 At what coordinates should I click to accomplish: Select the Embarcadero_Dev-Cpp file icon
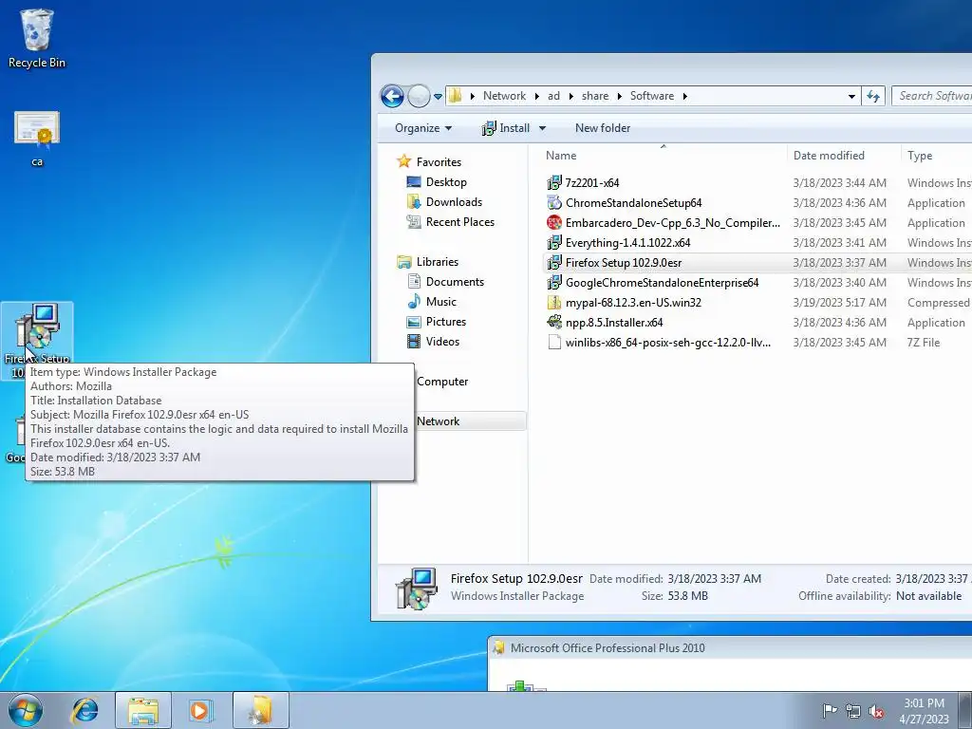point(553,222)
